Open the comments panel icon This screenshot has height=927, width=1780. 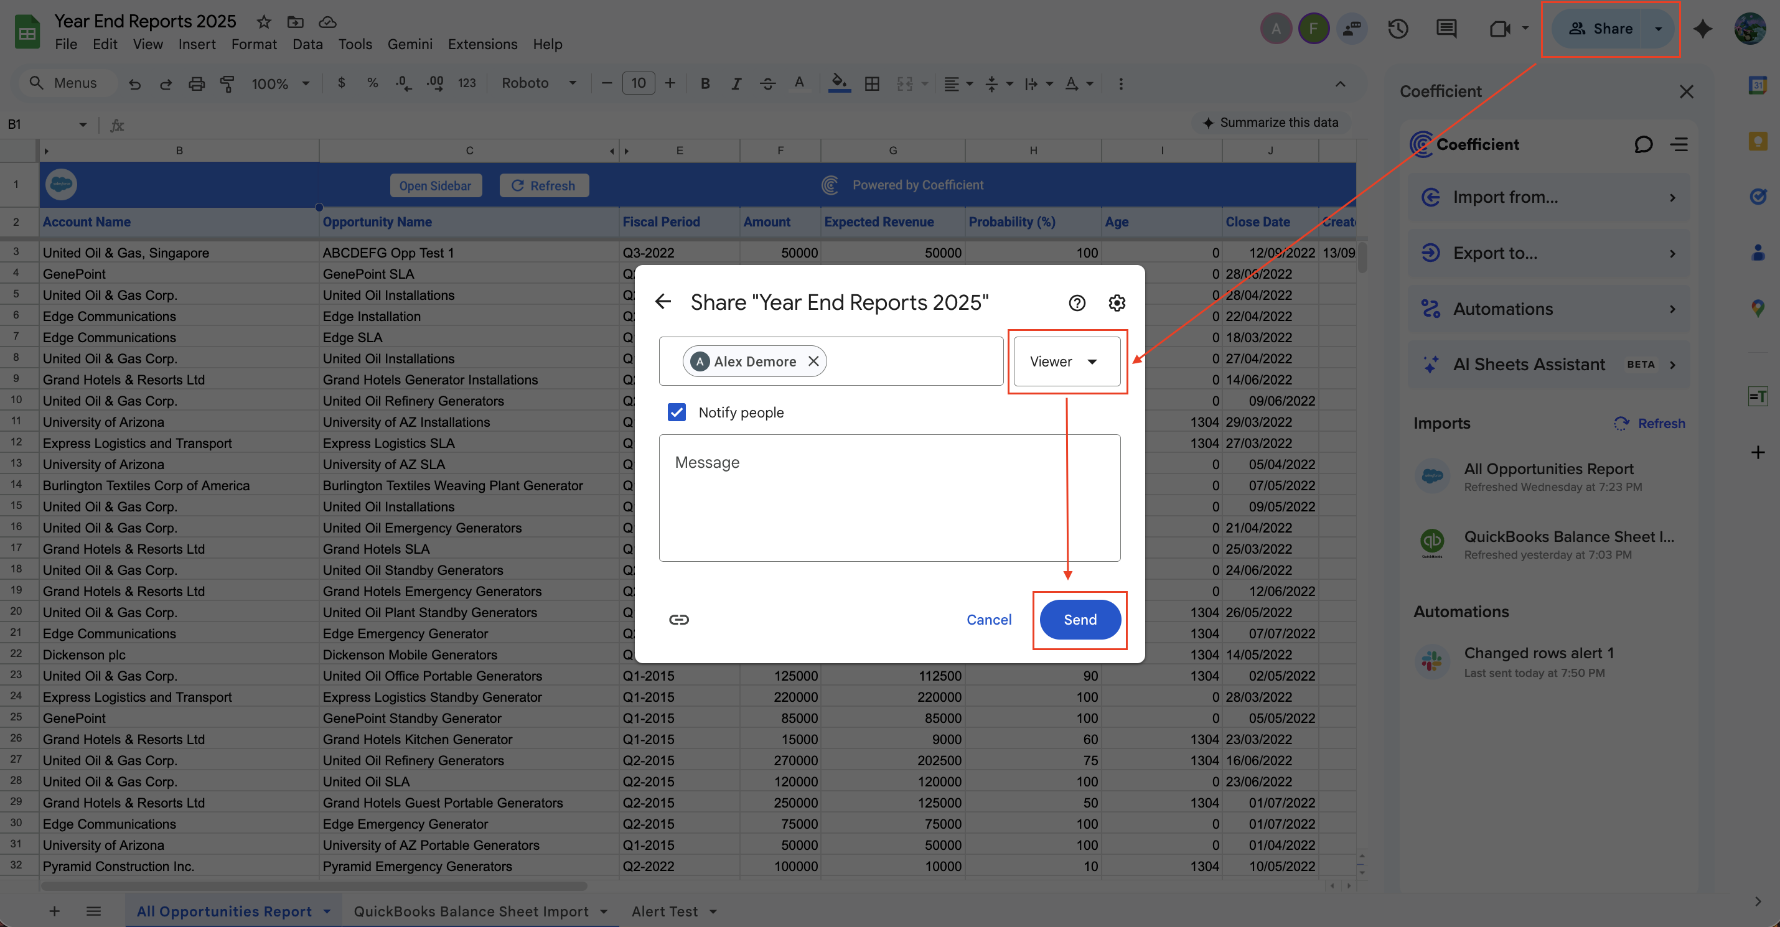coord(1446,29)
